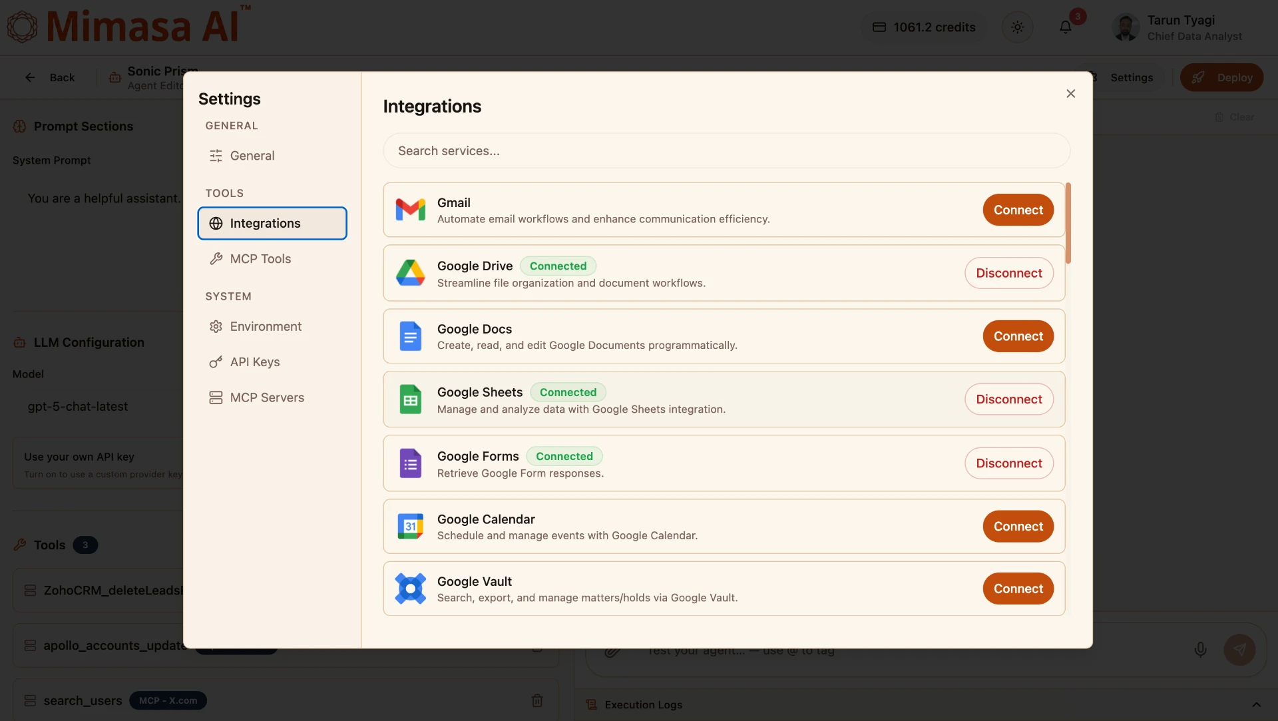Select Integrations in settings sidebar
1278x721 pixels.
click(x=272, y=223)
